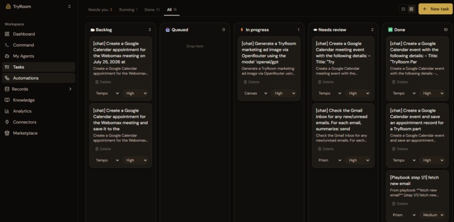Open priority dropdown on Webomax July 25 task
Screen dimensions: 454x222
pyautogui.click(x=135, y=94)
